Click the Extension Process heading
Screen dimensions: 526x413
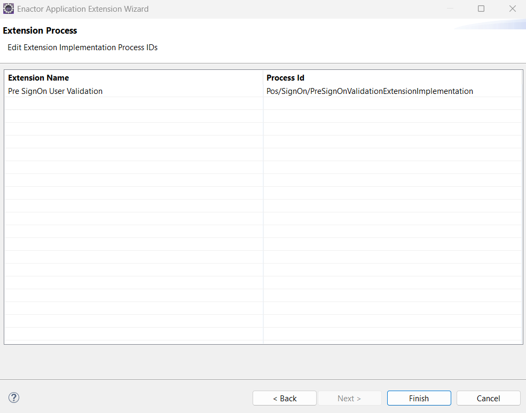(40, 30)
